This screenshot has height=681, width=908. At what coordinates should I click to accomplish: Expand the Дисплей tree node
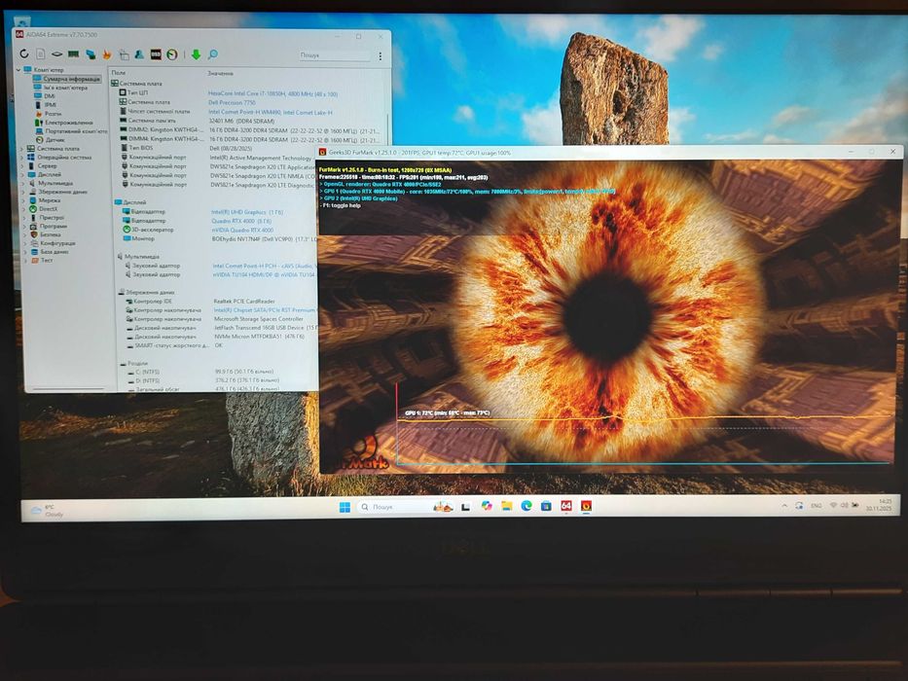point(23,174)
